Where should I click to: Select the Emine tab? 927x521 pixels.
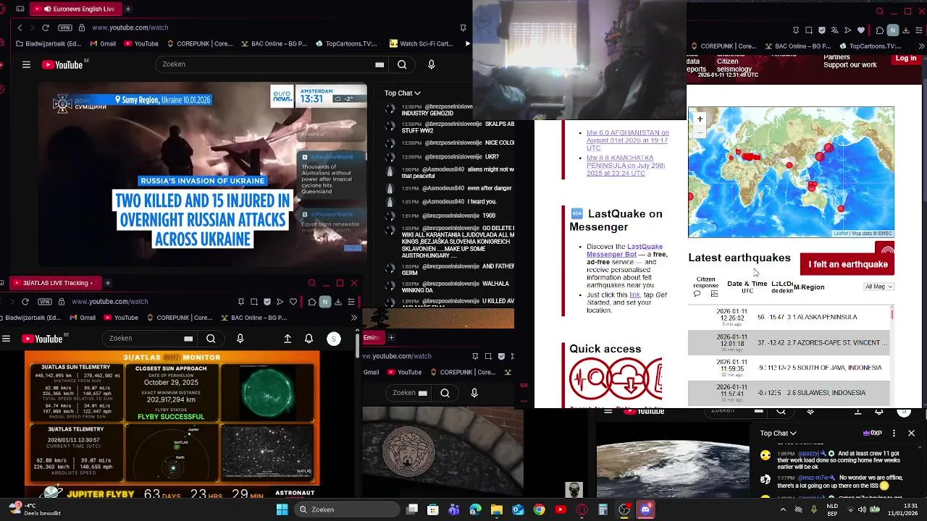[373, 337]
